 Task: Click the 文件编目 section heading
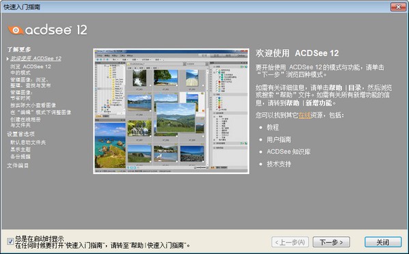18,165
